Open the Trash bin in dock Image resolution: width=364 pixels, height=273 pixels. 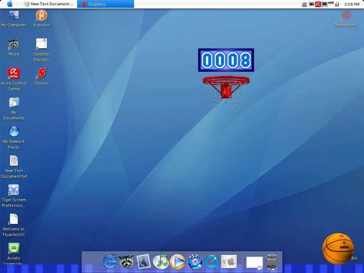pyautogui.click(x=272, y=262)
